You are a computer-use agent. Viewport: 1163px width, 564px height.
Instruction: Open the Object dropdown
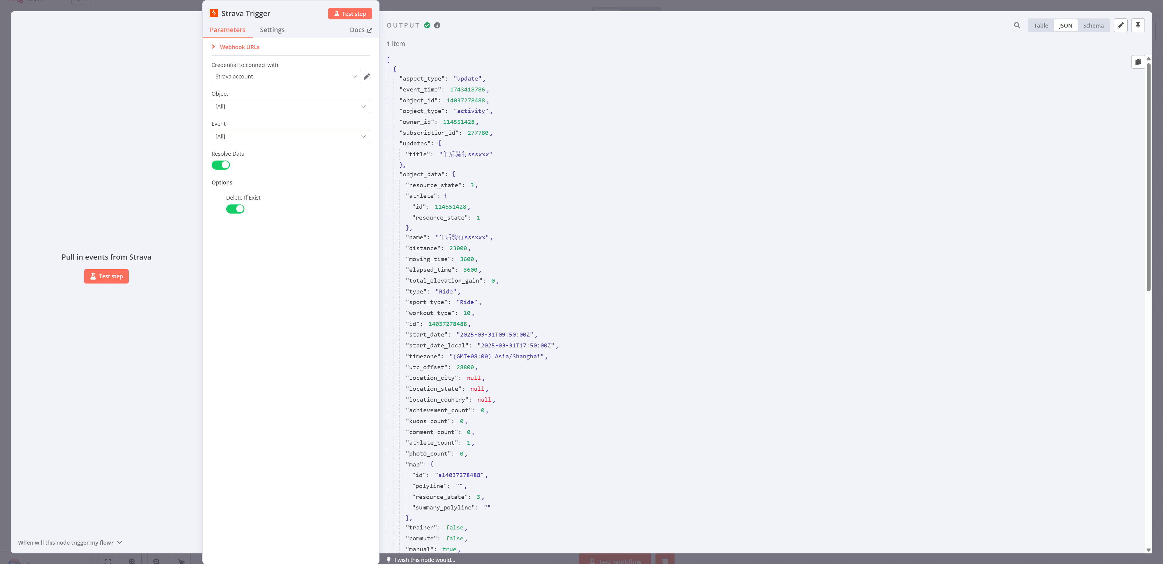[x=291, y=106]
